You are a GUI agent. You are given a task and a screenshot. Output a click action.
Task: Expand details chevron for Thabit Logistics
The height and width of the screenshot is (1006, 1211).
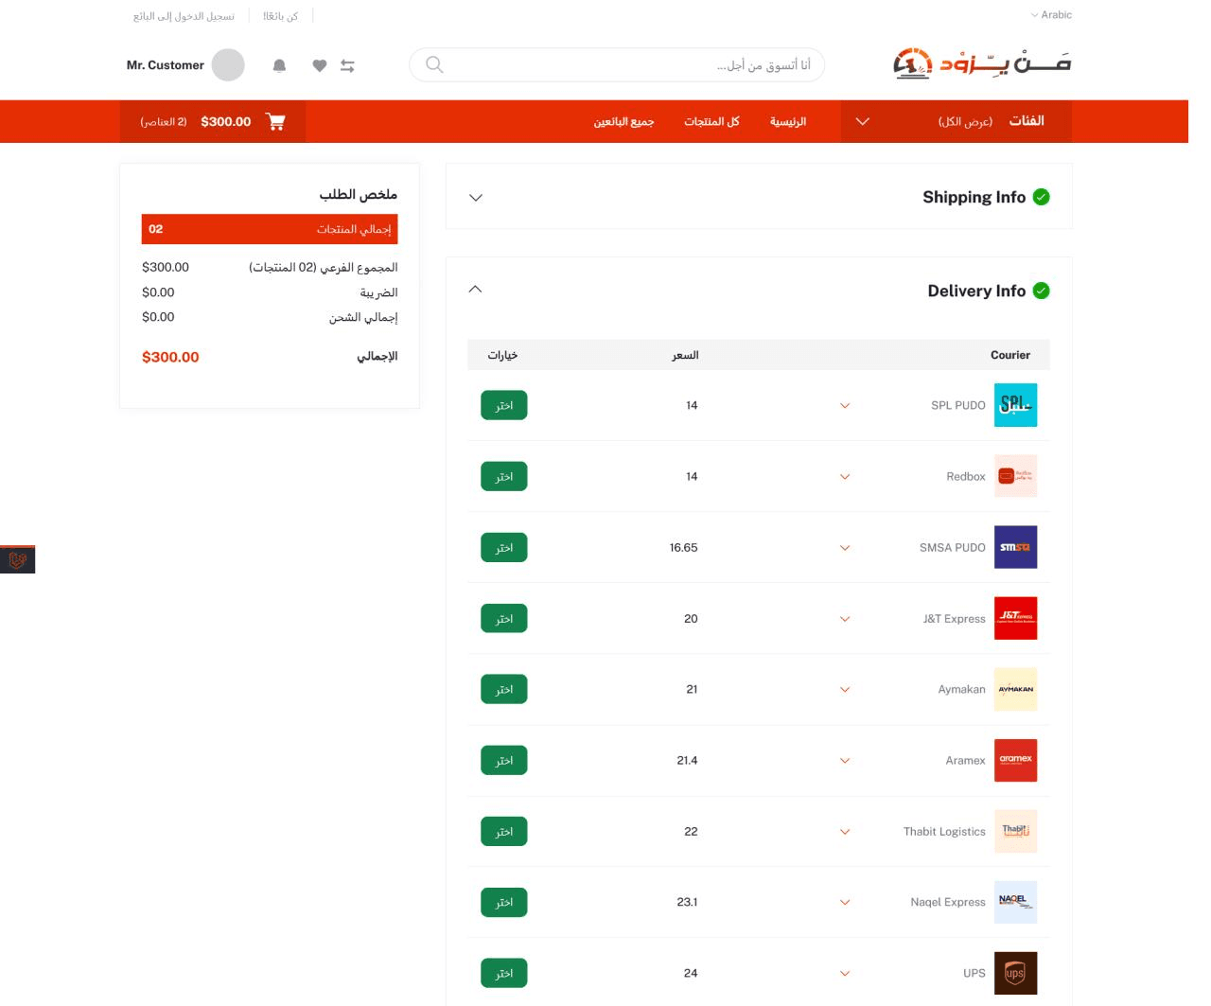(x=845, y=831)
